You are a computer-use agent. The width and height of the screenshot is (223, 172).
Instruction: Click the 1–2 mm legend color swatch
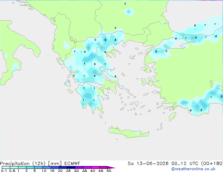[22, 167]
